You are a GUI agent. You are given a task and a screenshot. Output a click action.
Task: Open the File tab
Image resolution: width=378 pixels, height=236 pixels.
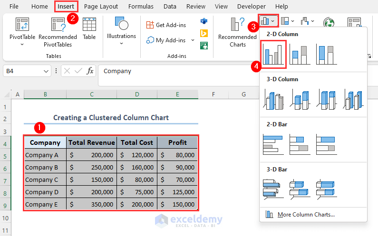coord(14,7)
